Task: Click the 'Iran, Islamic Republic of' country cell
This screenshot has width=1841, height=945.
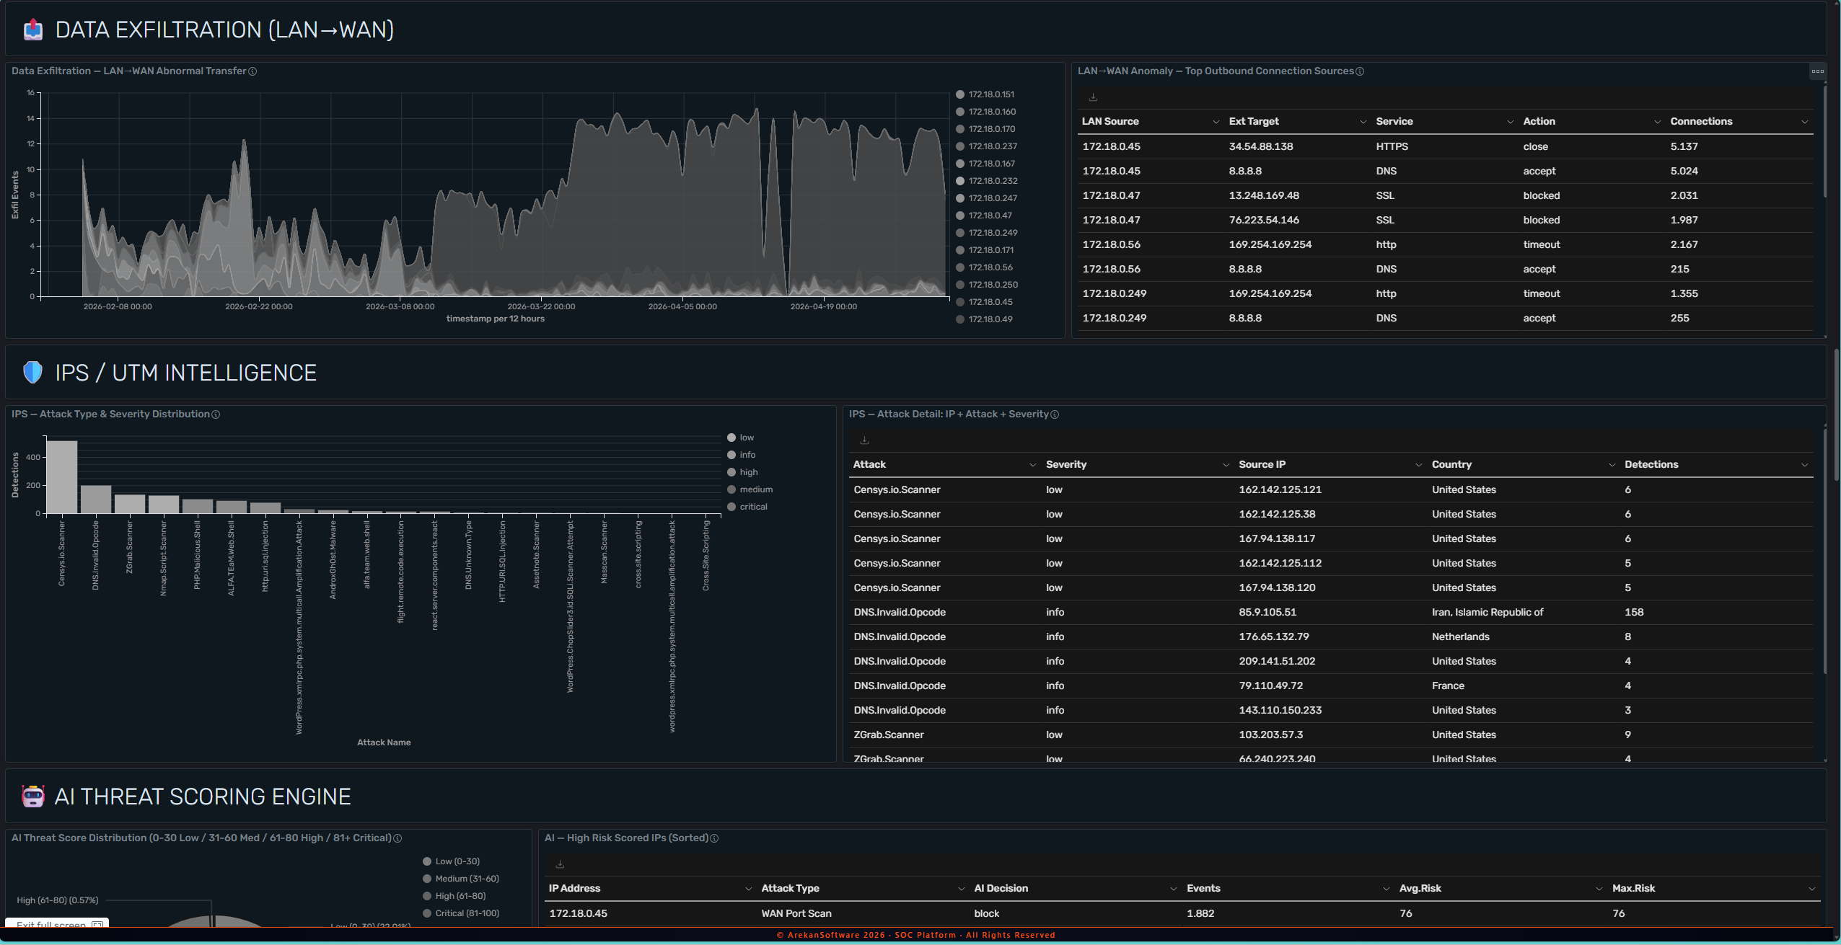Action: pos(1487,612)
